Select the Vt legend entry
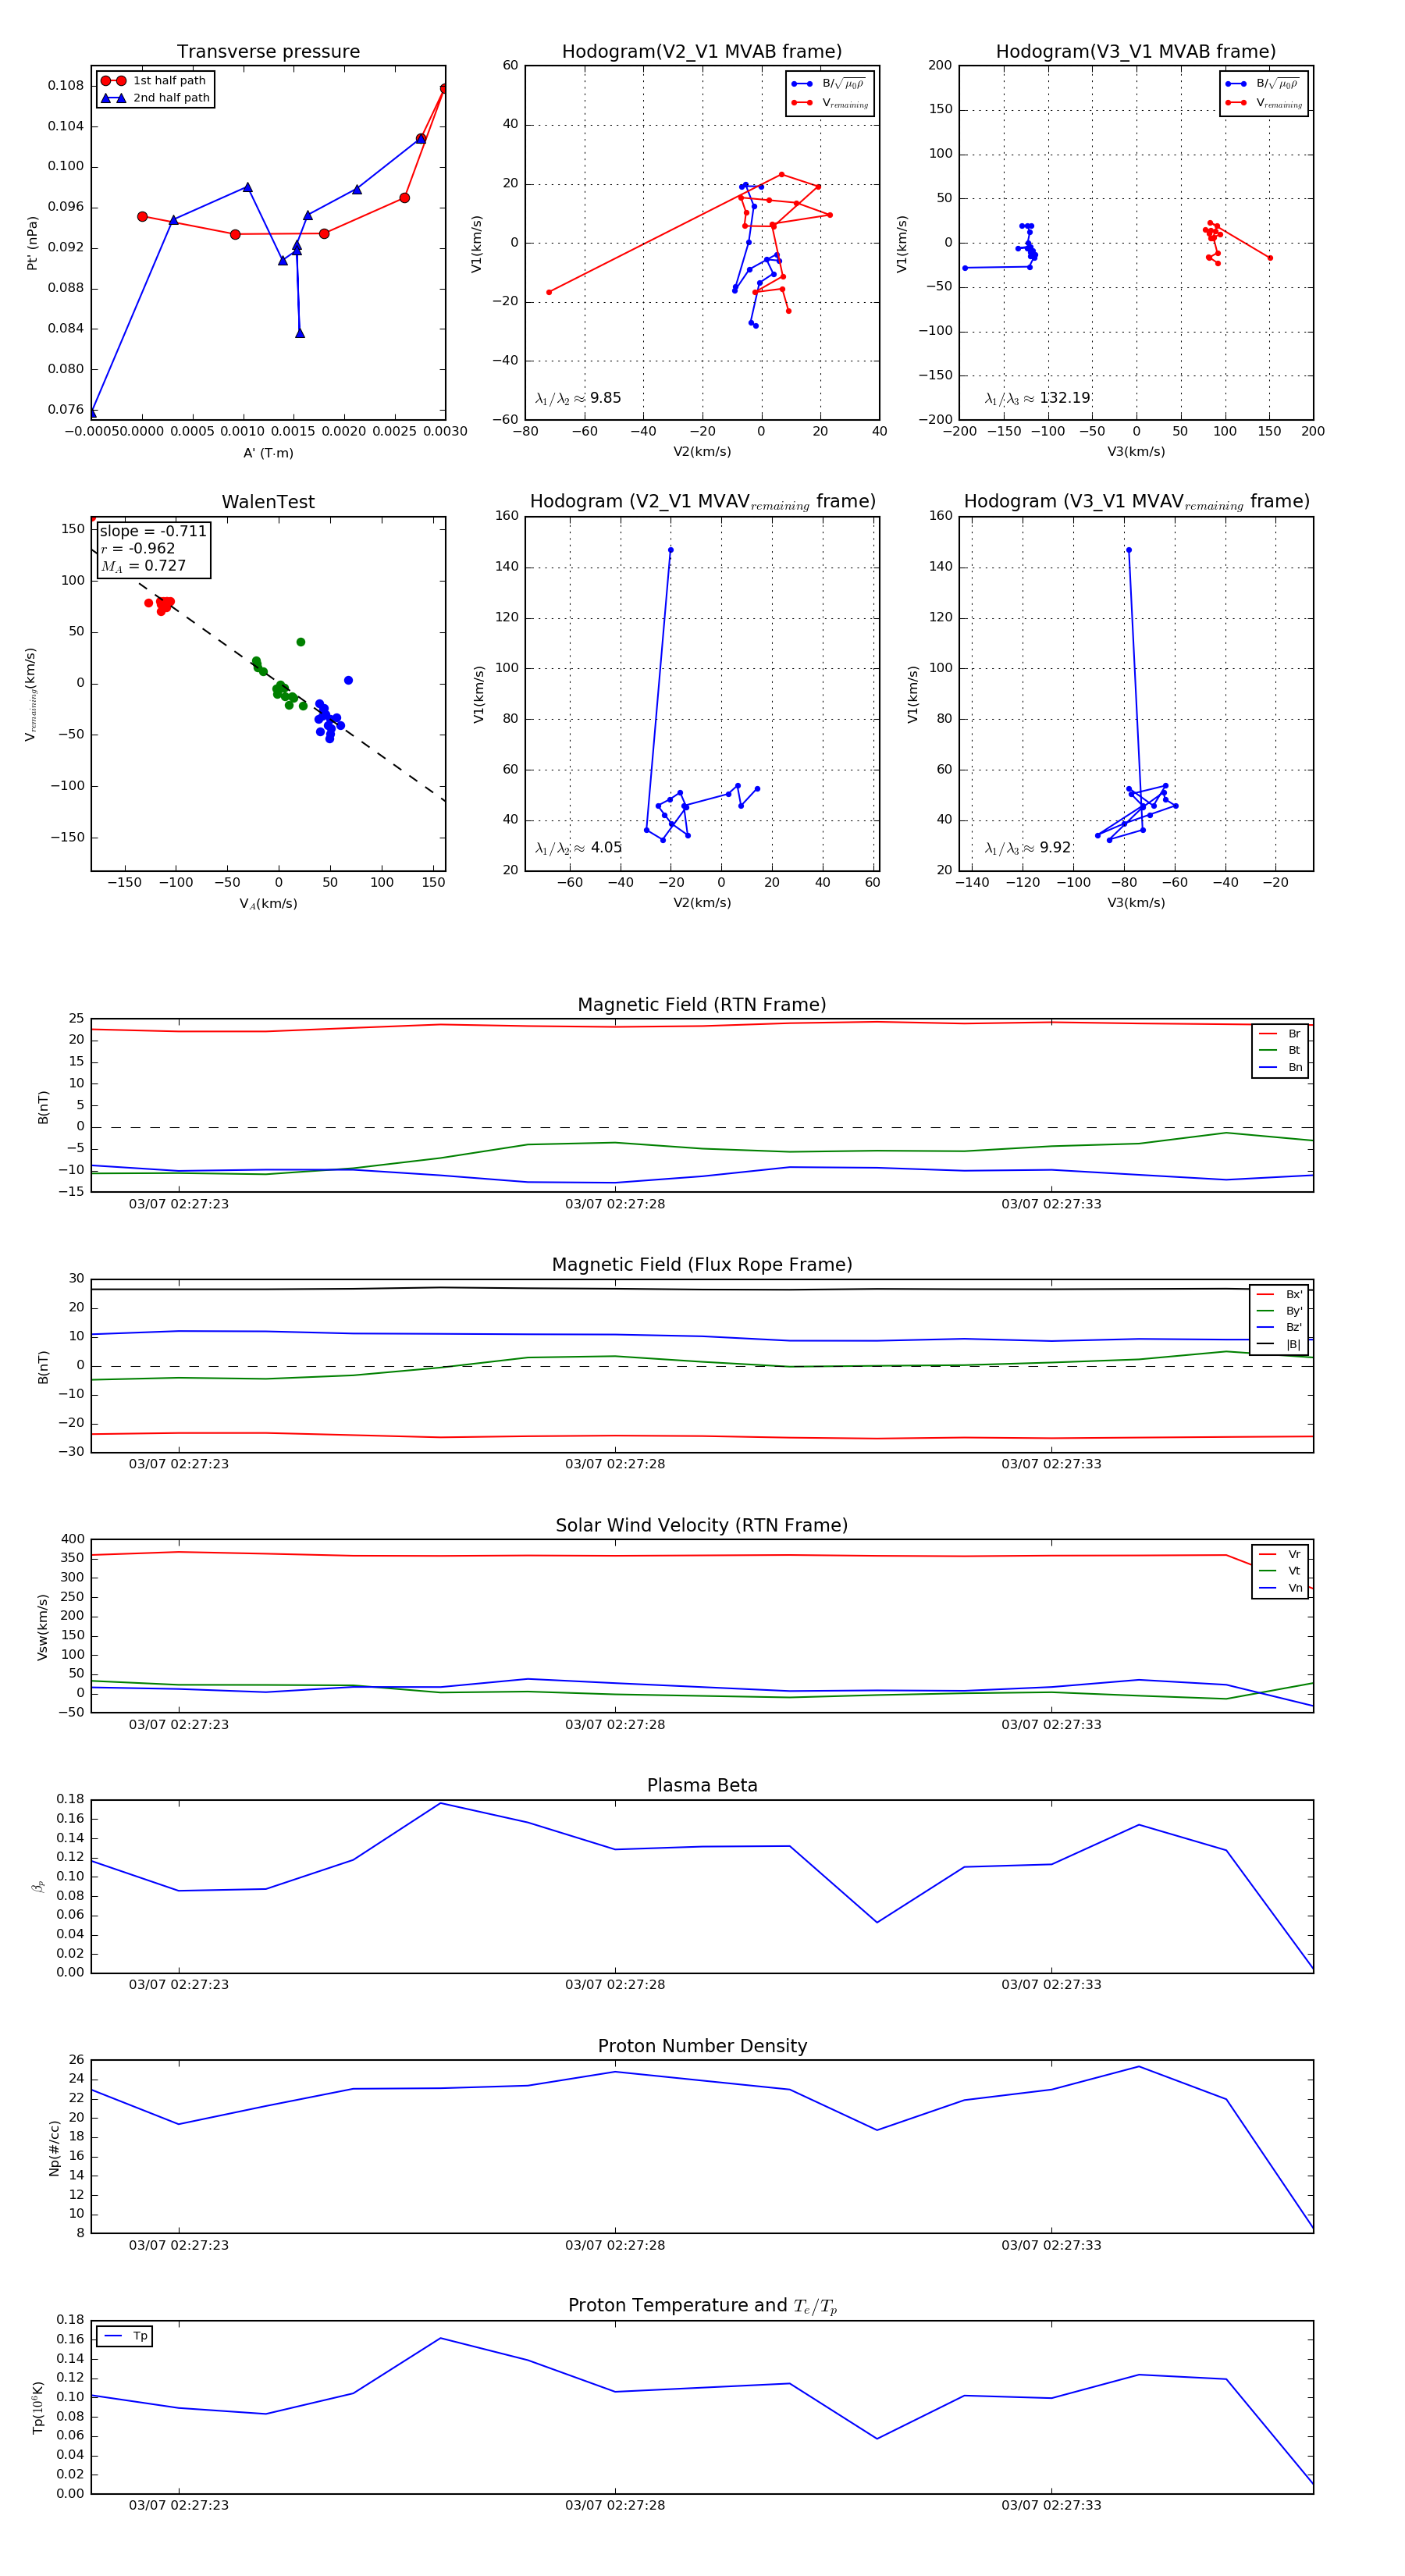Viewport: 1405px width, 2576px height. coord(1280,1571)
